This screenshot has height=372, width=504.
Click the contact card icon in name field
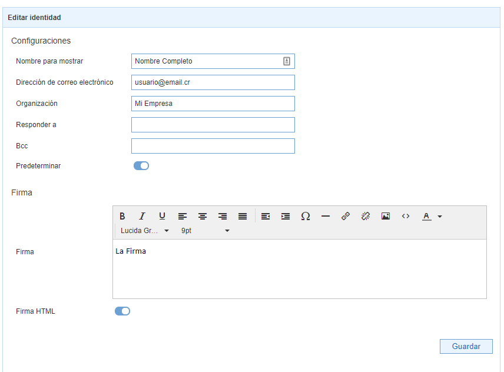point(287,61)
